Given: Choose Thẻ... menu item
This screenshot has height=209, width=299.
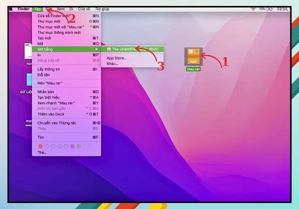Looking at the screenshot, I should (x=66, y=152).
